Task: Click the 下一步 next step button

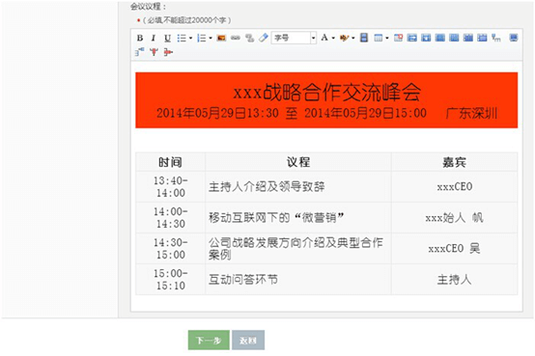Action: 209,340
